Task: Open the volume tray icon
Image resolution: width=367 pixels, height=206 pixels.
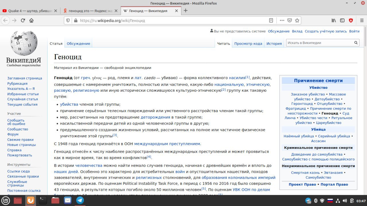Action: (345, 201)
